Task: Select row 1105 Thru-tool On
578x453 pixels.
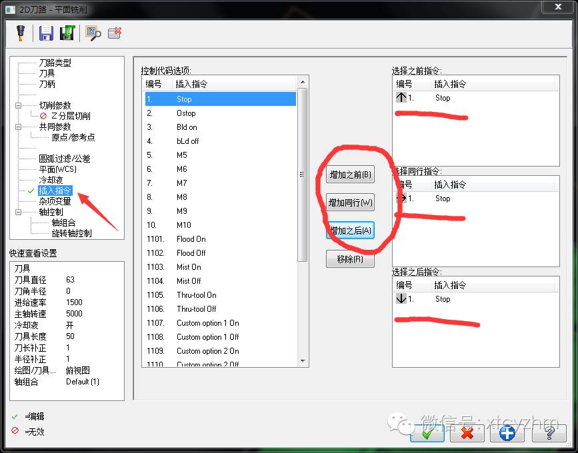Action: 221,295
